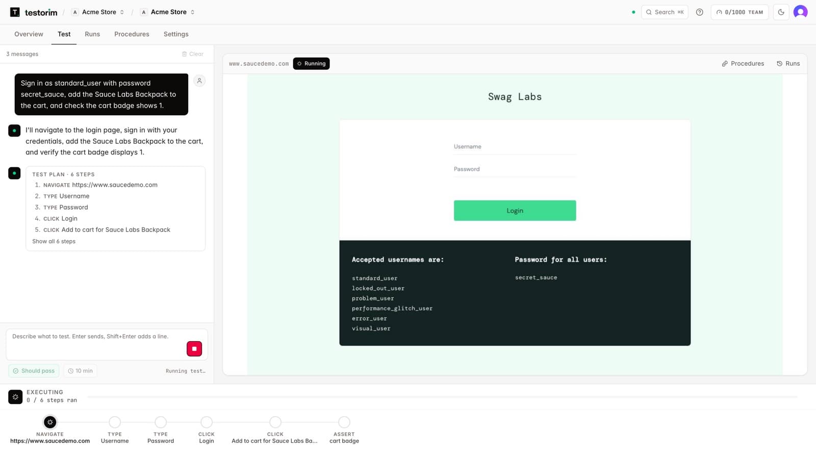This screenshot has width=816, height=459.
Task: Switch to the Runs tab
Action: coord(92,34)
